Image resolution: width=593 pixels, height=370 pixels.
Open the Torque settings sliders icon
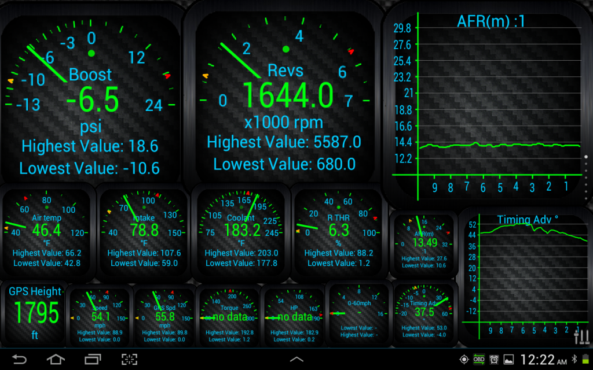(580, 335)
